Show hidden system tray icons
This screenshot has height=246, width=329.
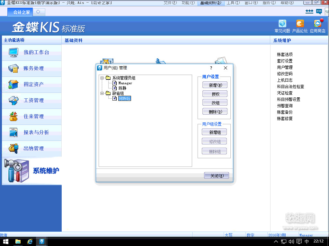pyautogui.click(x=276, y=242)
